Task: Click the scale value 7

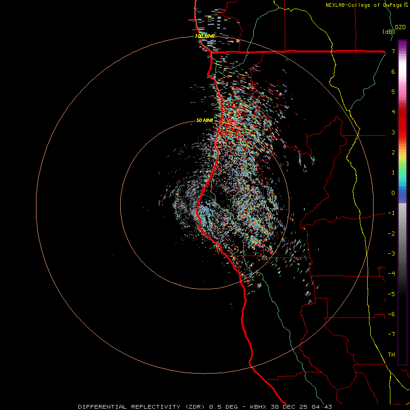Action: coord(393,51)
